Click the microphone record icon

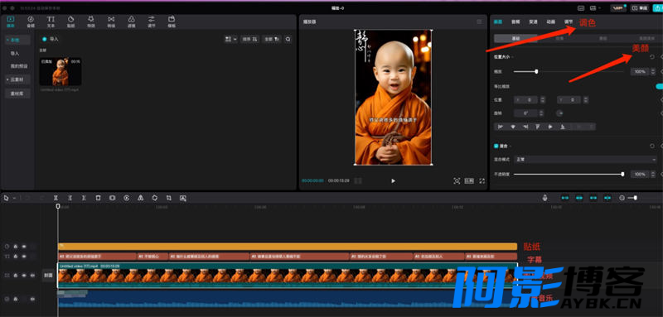pos(545,198)
